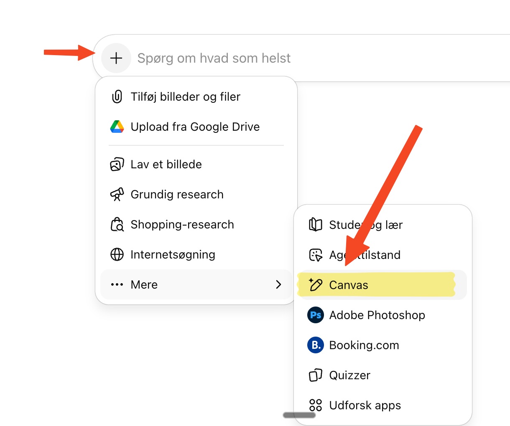The height and width of the screenshot is (426, 510).
Task: Click the image icon beside Lav et billede
Action: coord(117,165)
